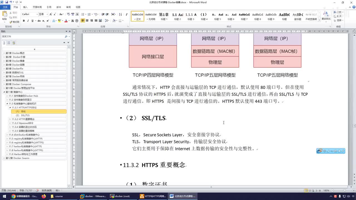Select align left paragraph icon
This screenshot has height=200, width=356.
83,21
